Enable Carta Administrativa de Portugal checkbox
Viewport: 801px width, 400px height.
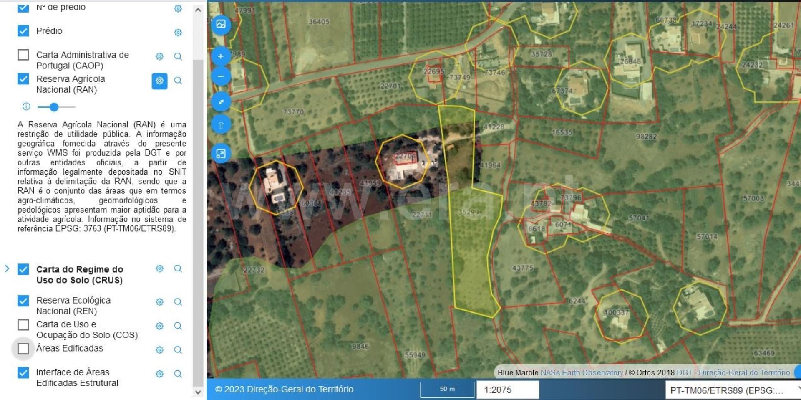point(23,55)
